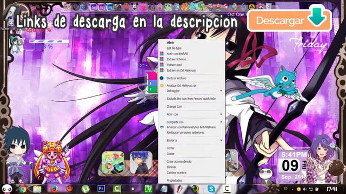Screen dimensions: 346x194
Task: Launch Firefox from the taskbar
Action: [x=54, y=189]
